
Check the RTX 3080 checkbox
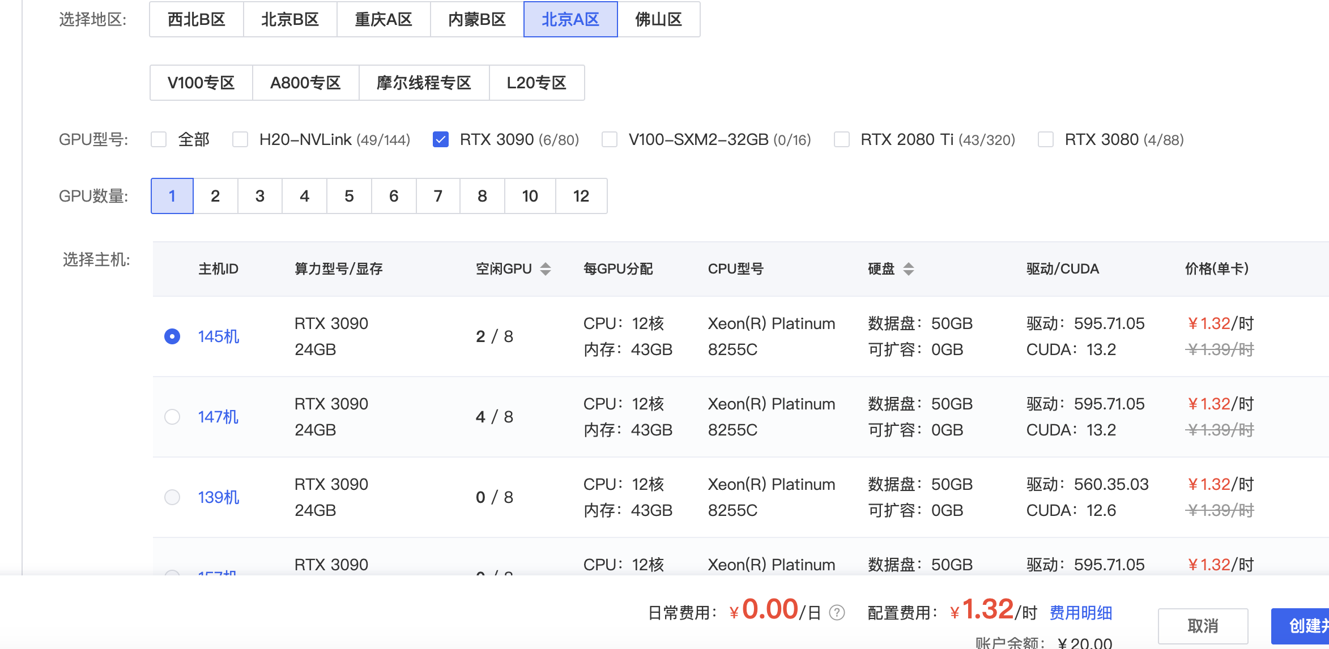click(x=1046, y=139)
